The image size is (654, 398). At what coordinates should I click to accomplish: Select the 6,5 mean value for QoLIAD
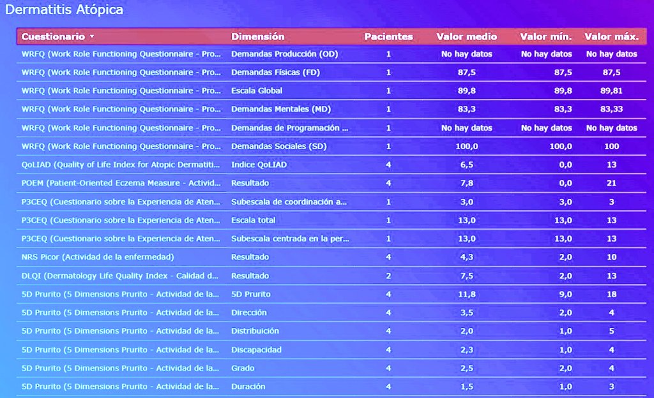click(x=466, y=165)
